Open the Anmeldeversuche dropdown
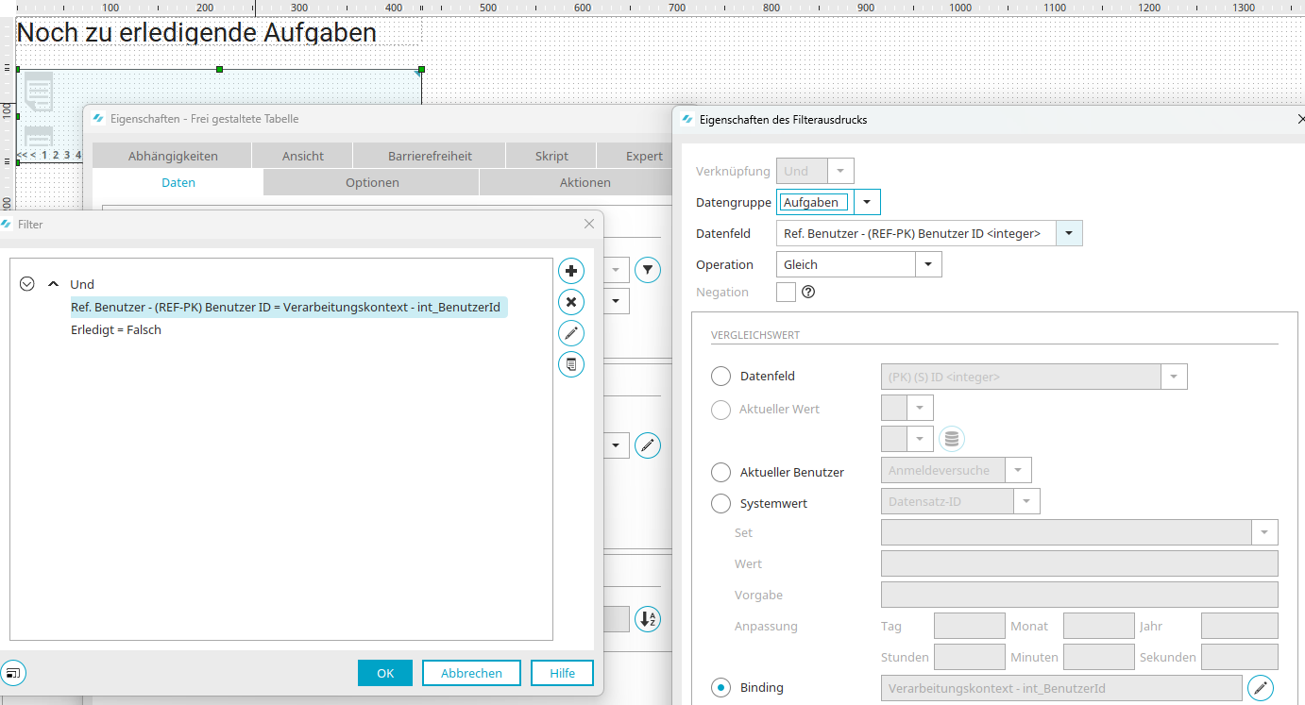1305x705 pixels. [x=1018, y=470]
